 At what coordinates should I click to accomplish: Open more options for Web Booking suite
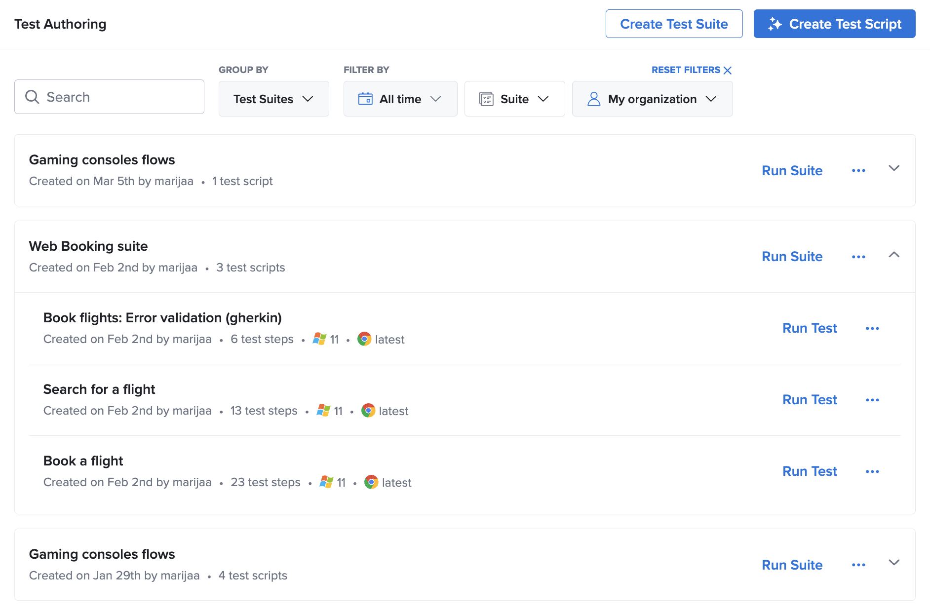(858, 257)
